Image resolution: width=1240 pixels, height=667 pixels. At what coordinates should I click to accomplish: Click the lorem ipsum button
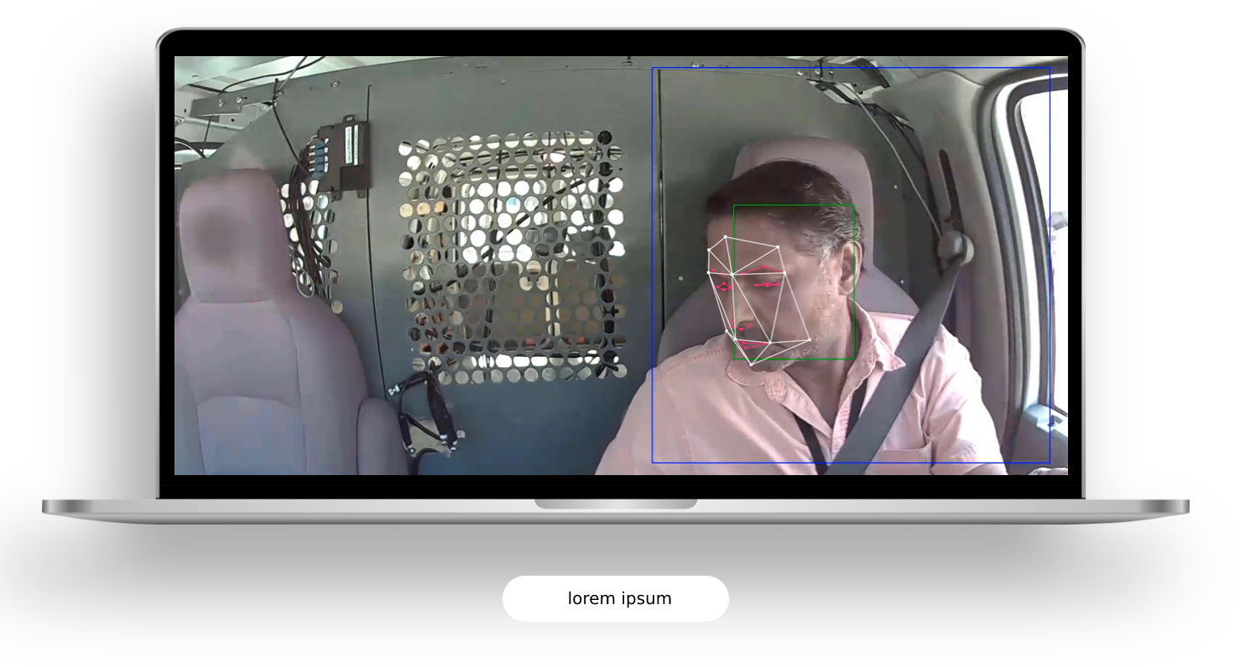pyautogui.click(x=615, y=598)
